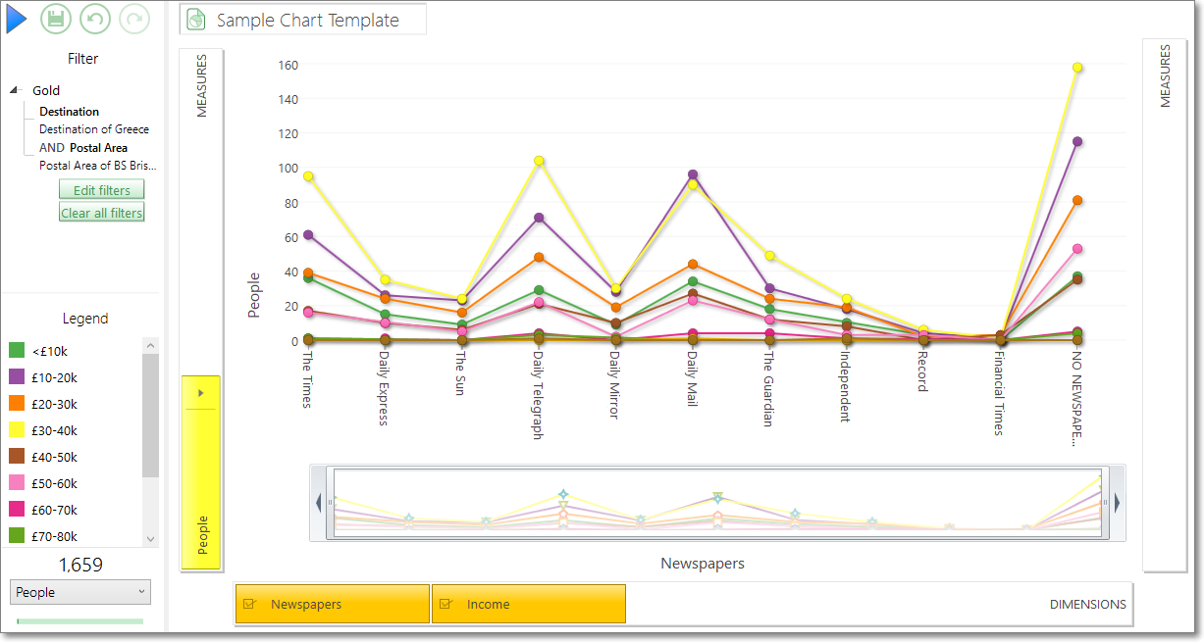Click left arrow of chart range navigator
Viewport: 1204px width, 642px height.
point(318,503)
